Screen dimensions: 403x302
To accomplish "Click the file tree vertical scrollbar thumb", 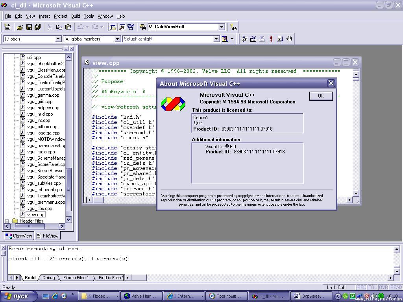I will click(x=68, y=189).
